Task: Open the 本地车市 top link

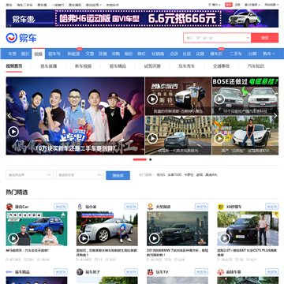Action: pyautogui.click(x=112, y=5)
